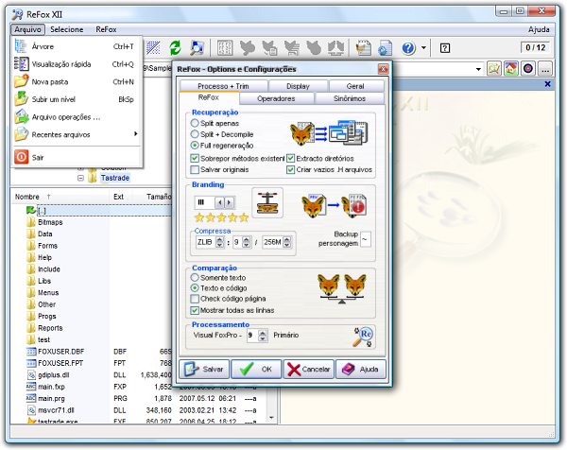Select the main.prg file row

point(141,398)
